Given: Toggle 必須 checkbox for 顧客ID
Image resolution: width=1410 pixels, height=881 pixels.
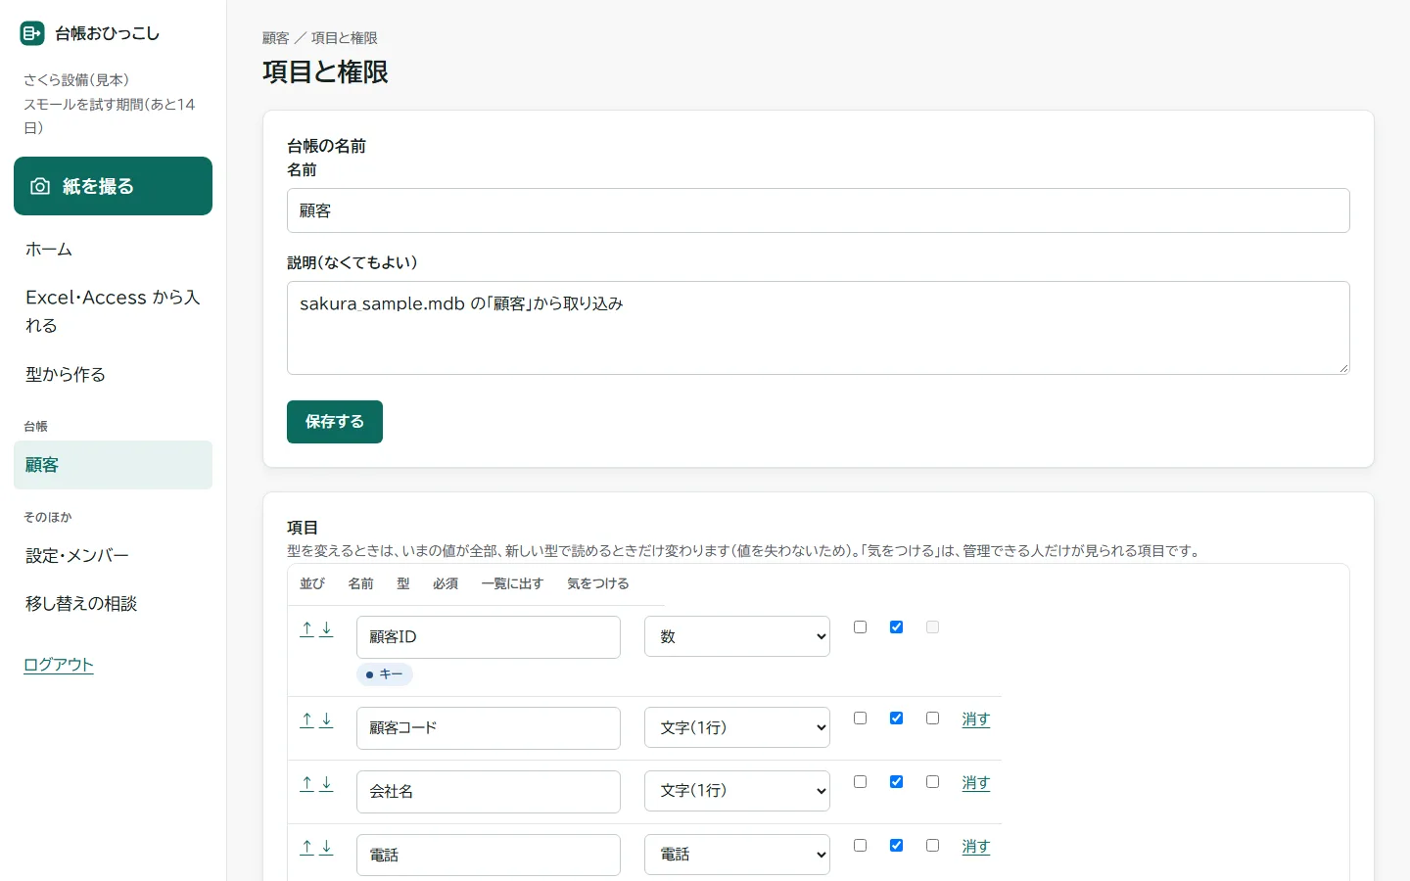Looking at the screenshot, I should point(860,626).
